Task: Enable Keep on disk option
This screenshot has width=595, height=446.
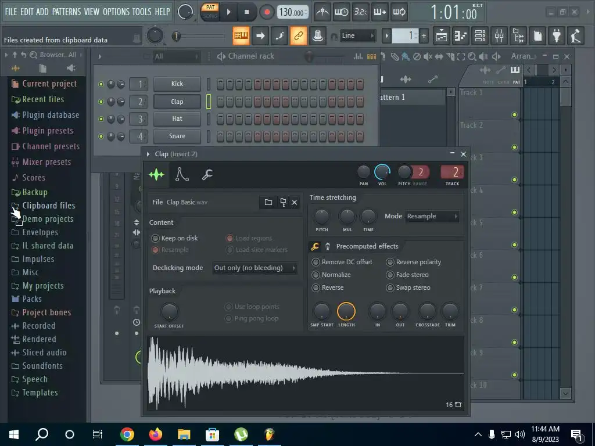Action: point(174,238)
